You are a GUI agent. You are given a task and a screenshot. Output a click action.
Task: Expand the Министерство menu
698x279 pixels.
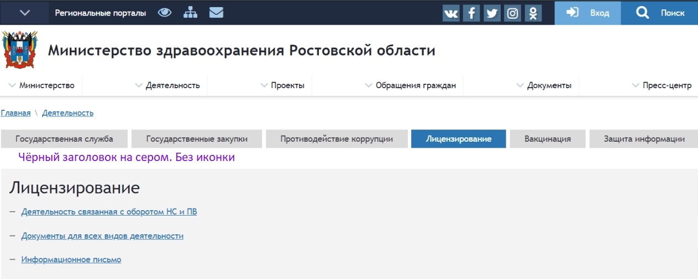[42, 85]
